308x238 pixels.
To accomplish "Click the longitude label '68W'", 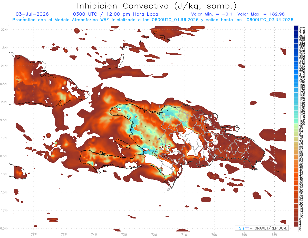I will (274, 235).
